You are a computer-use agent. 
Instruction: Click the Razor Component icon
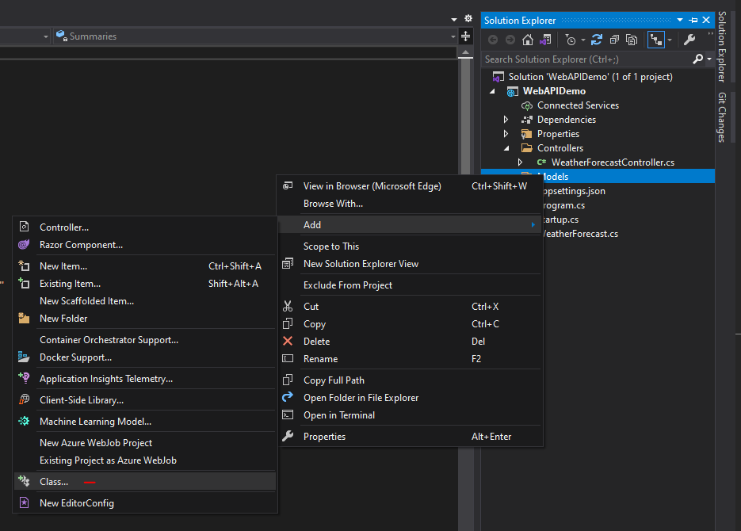pos(24,244)
